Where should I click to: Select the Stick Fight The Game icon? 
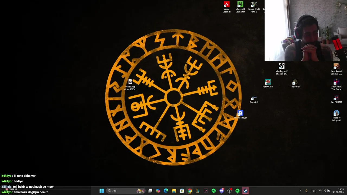pos(336,85)
